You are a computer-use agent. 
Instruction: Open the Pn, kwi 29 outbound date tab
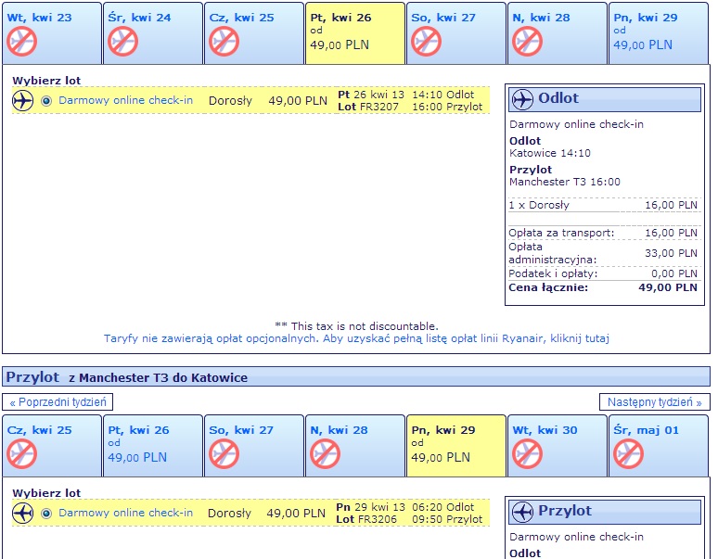tap(658, 33)
